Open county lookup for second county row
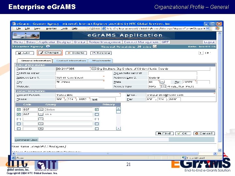Viewport: 235px width, 176px height. pos(41,114)
